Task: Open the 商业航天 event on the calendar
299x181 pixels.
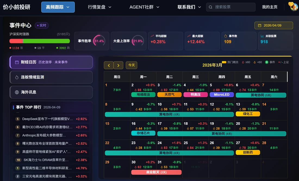Action: click(156, 172)
